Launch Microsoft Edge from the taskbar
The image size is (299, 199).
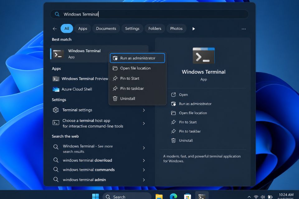pyautogui.click(x=173, y=196)
